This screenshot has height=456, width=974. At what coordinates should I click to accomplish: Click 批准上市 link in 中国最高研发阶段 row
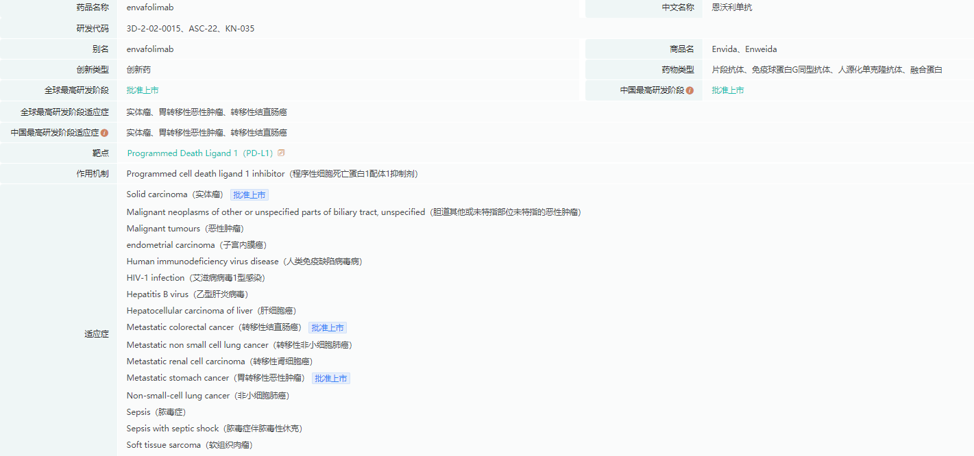tap(728, 90)
